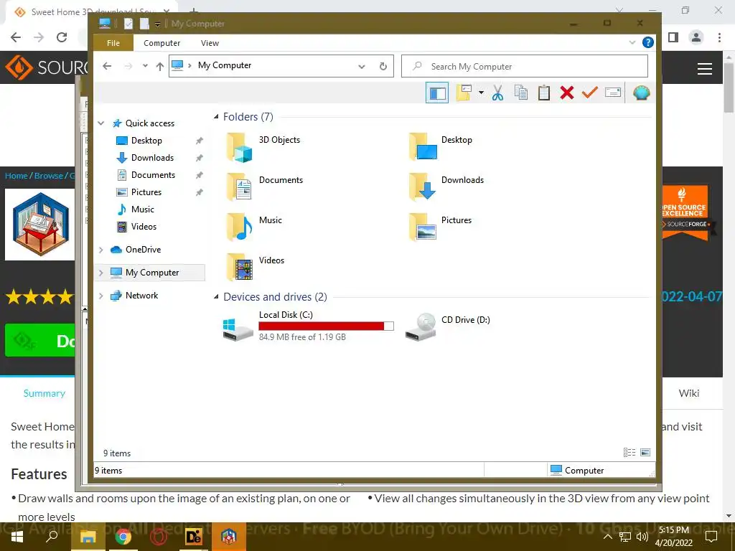
Task: Select Music under Quick access
Action: click(x=143, y=209)
